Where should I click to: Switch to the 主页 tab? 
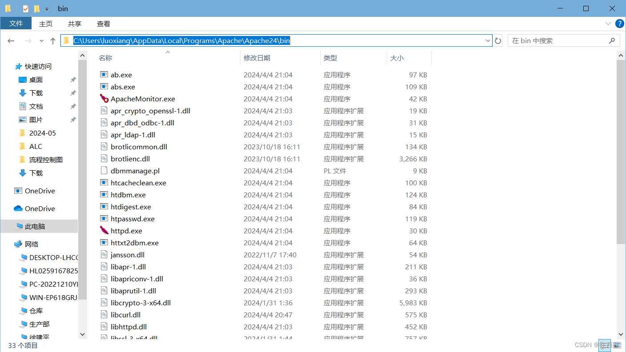46,24
